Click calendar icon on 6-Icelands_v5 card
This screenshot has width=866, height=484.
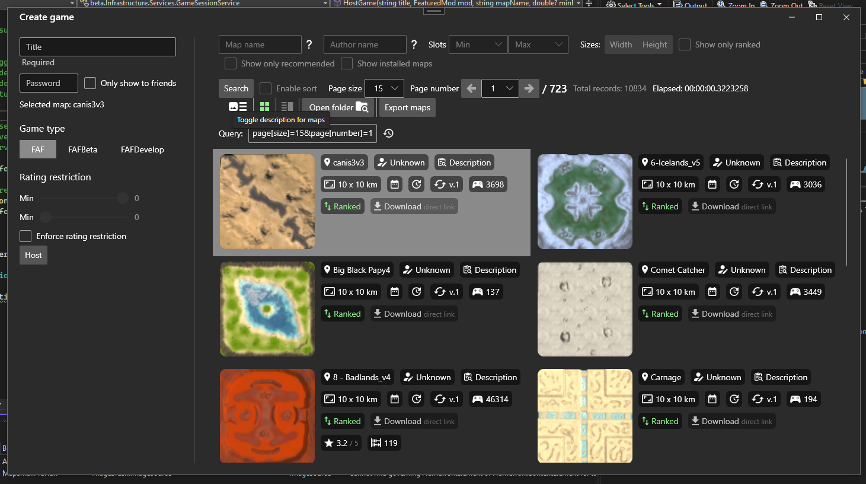pyautogui.click(x=712, y=184)
